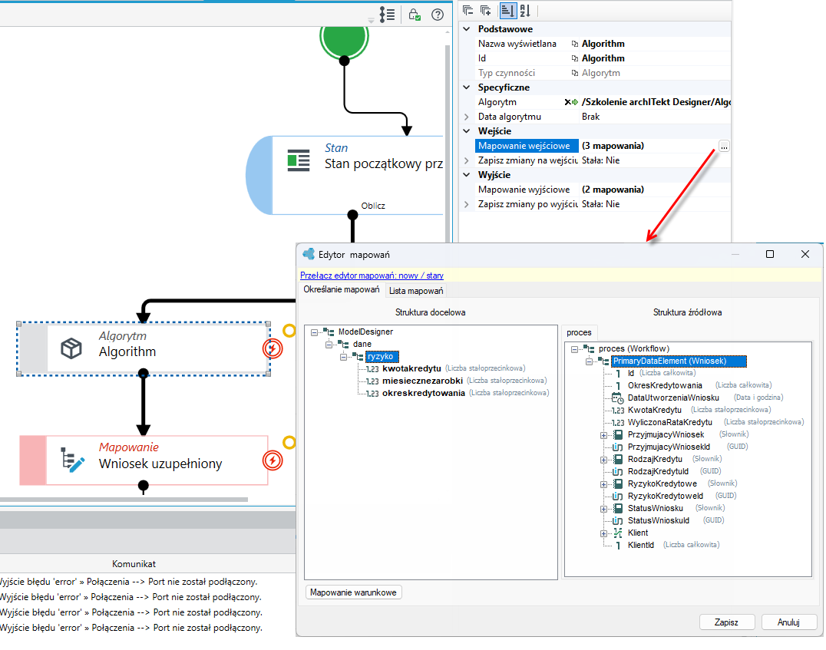Select the Stan początkowy state node icon
Screen dimensions: 826x650
click(x=299, y=160)
